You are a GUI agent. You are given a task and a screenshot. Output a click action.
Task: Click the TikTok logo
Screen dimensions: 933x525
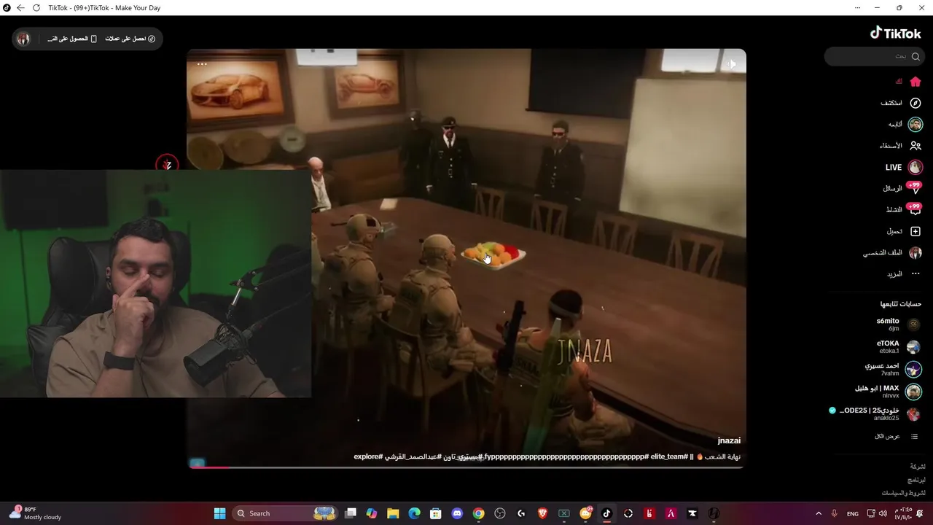click(896, 33)
